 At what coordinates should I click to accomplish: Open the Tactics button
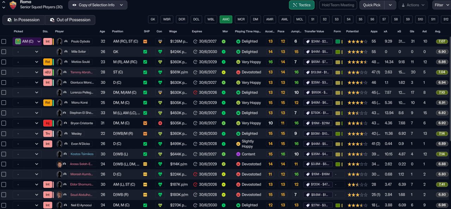click(302, 5)
